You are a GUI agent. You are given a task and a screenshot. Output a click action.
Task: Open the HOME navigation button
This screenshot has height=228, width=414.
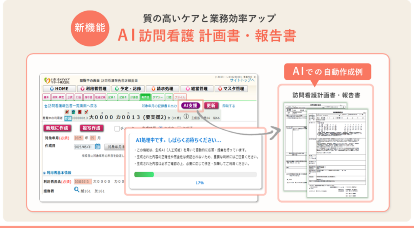pos(59,89)
